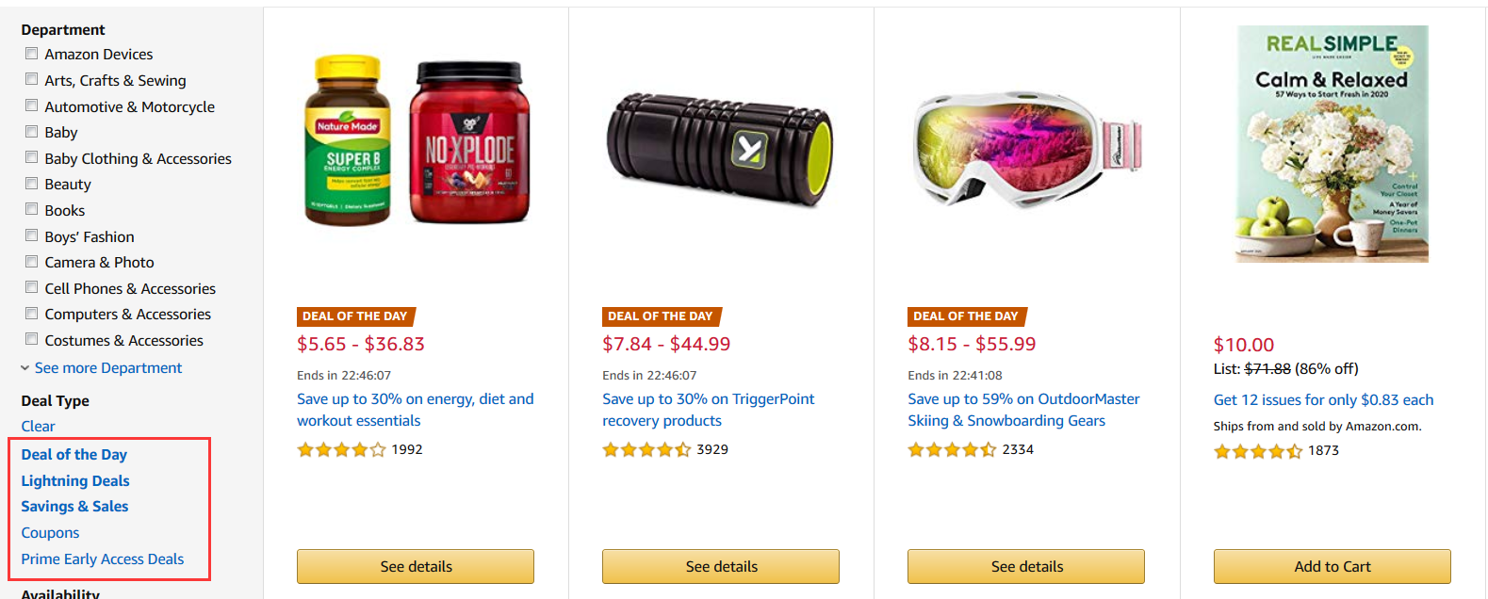Open the foam roller product image
The height and width of the screenshot is (599, 1488).
point(721,150)
